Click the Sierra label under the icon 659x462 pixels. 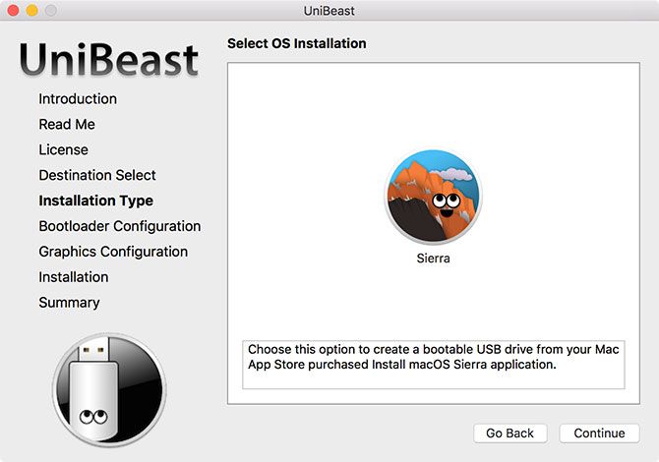(x=433, y=259)
